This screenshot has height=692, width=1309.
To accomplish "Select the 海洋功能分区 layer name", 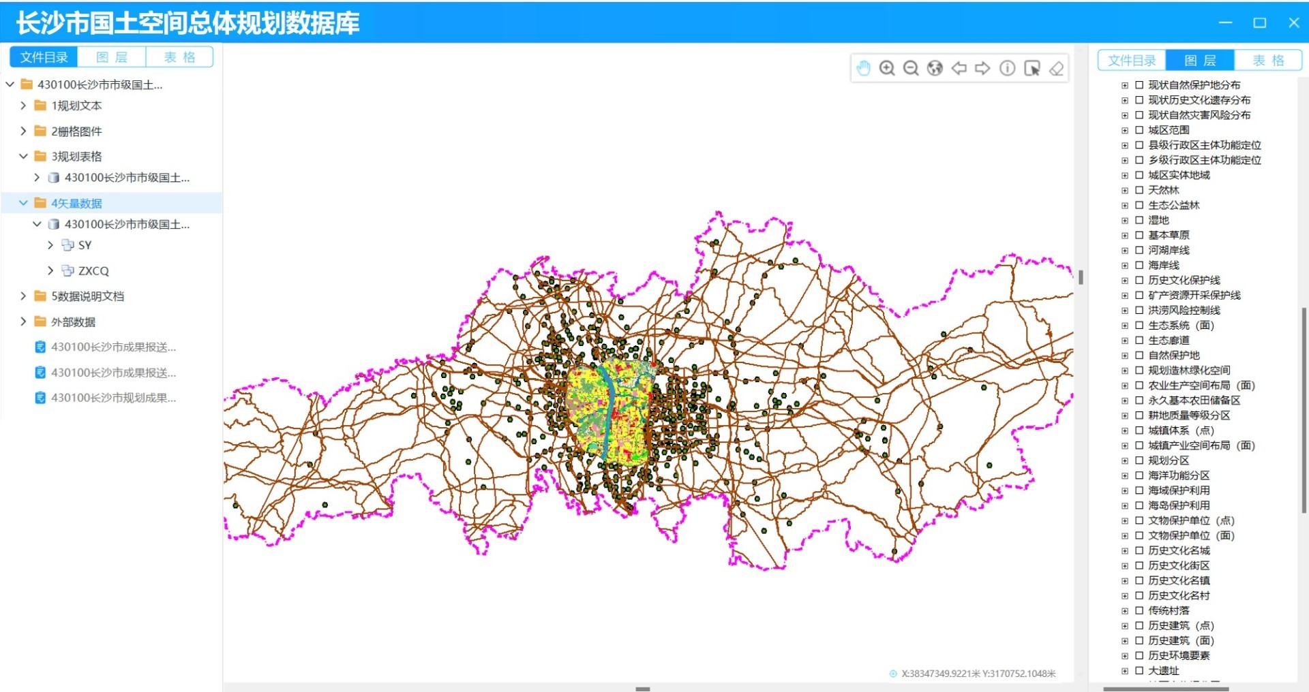I will [1179, 475].
